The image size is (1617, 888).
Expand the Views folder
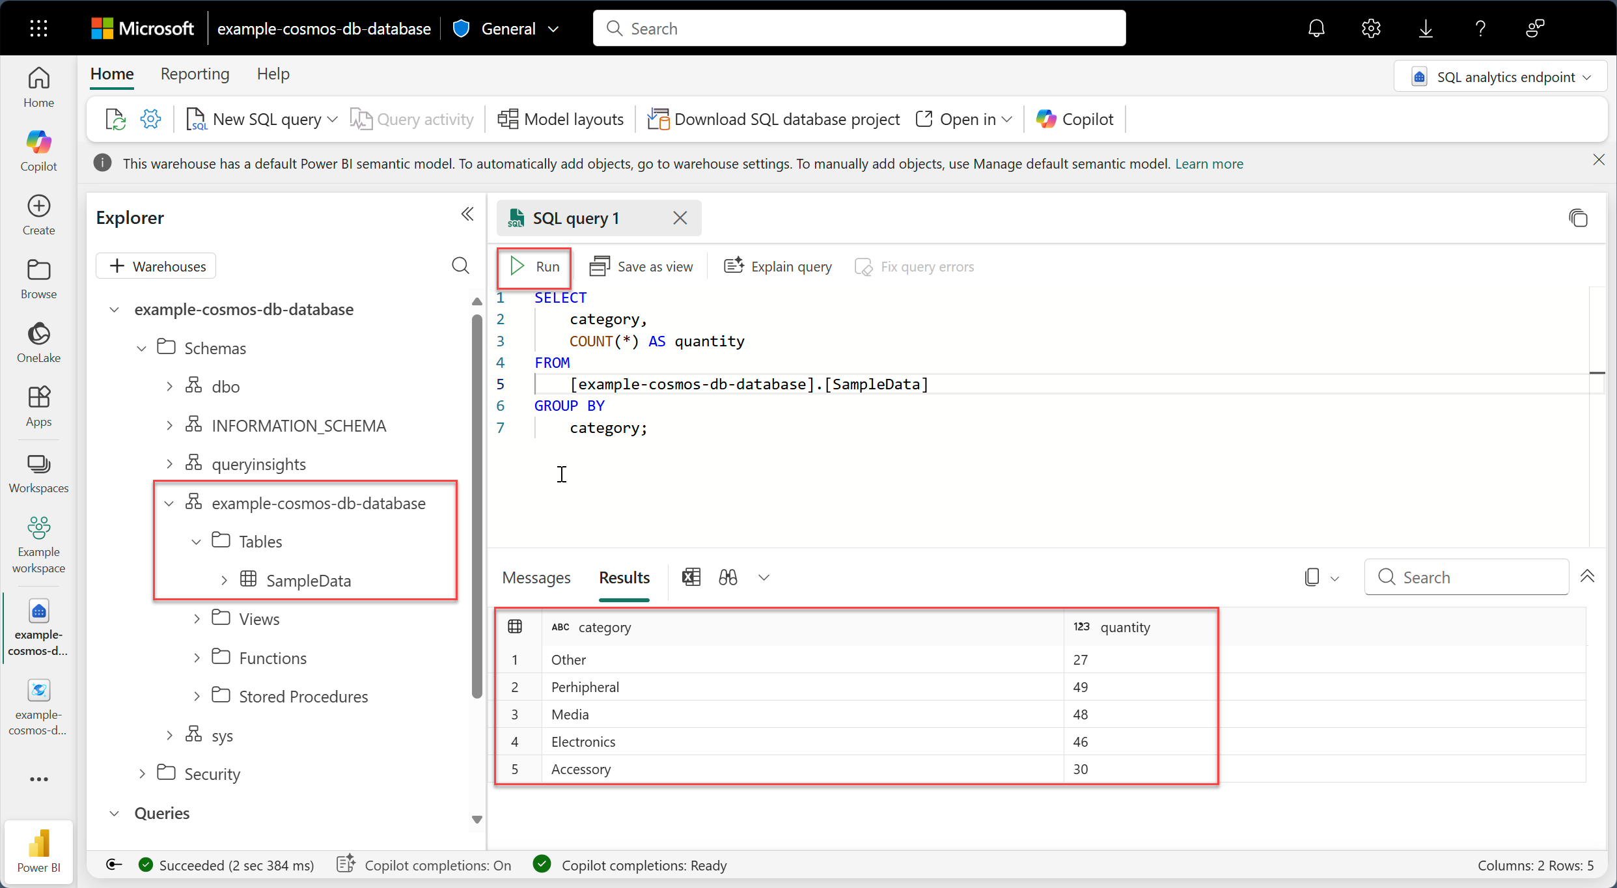197,618
